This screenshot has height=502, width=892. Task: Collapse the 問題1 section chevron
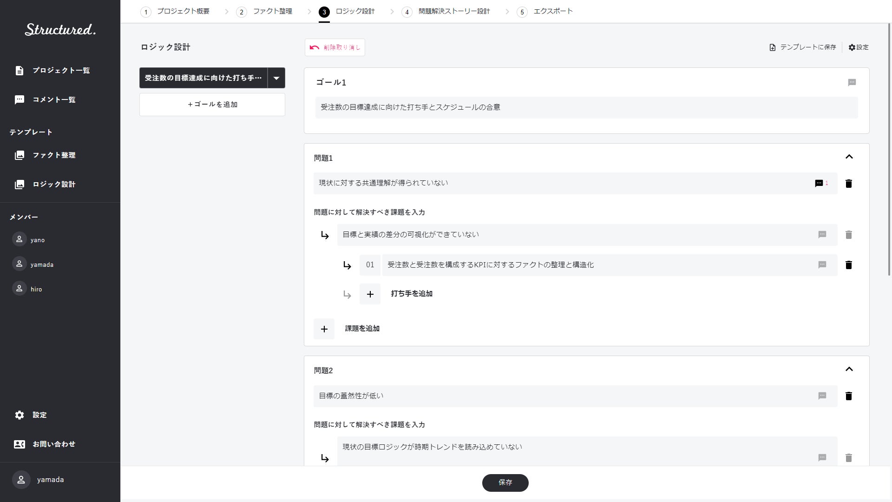[x=849, y=157]
